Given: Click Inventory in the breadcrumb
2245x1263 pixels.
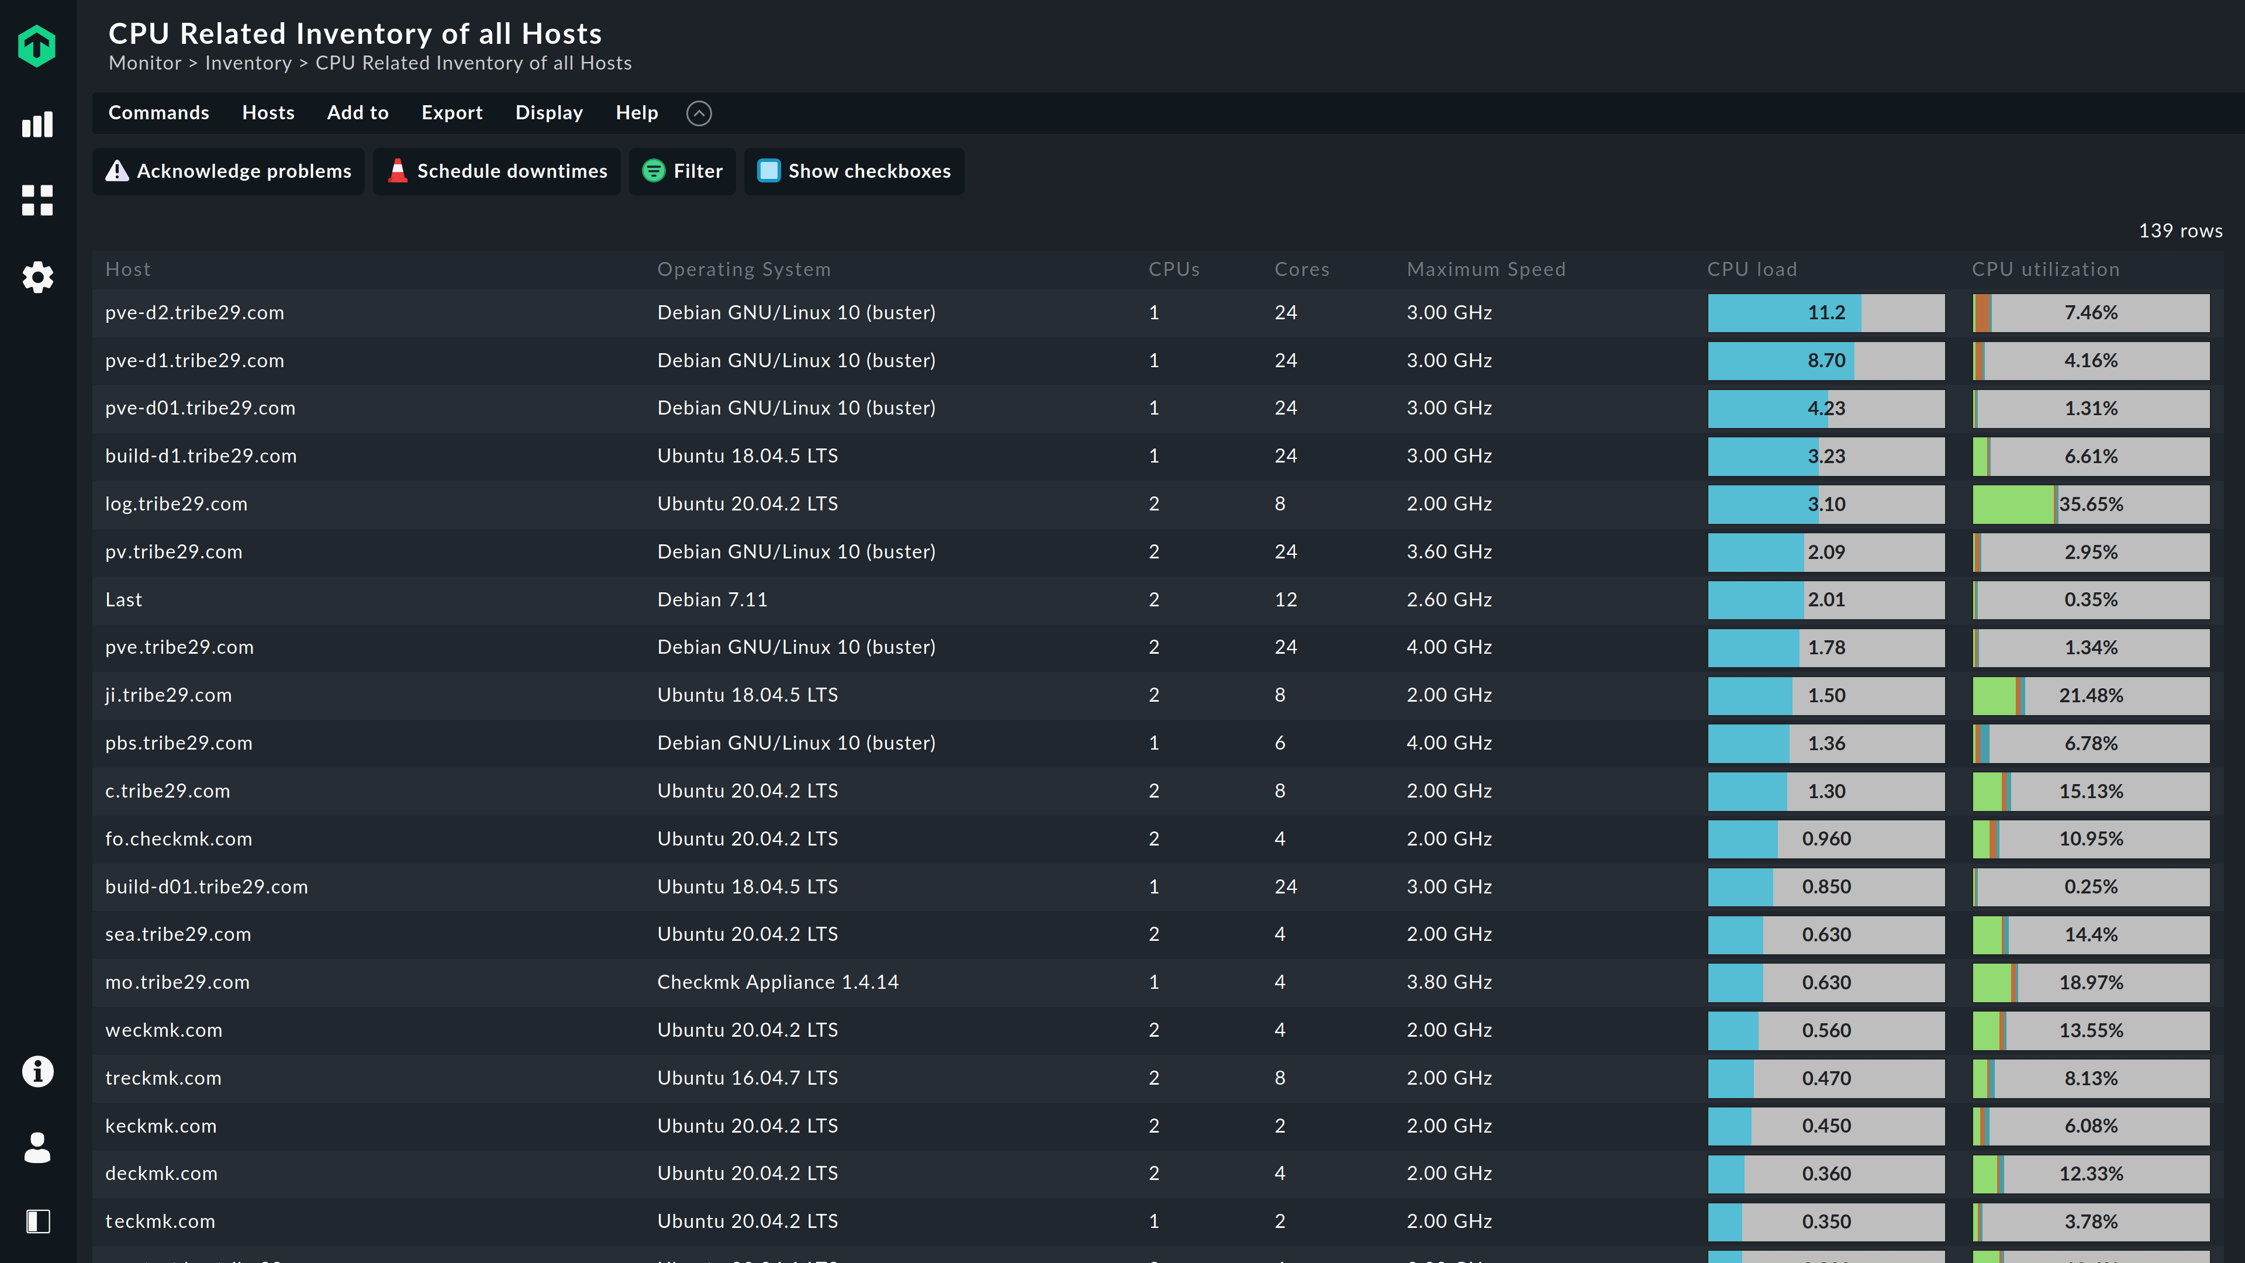Looking at the screenshot, I should (x=248, y=63).
